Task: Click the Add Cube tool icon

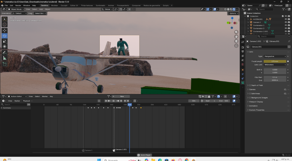Action: pos(5,64)
